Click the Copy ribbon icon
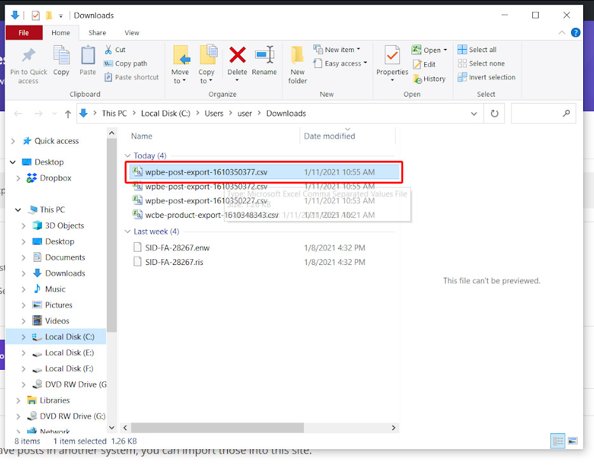 pos(61,56)
